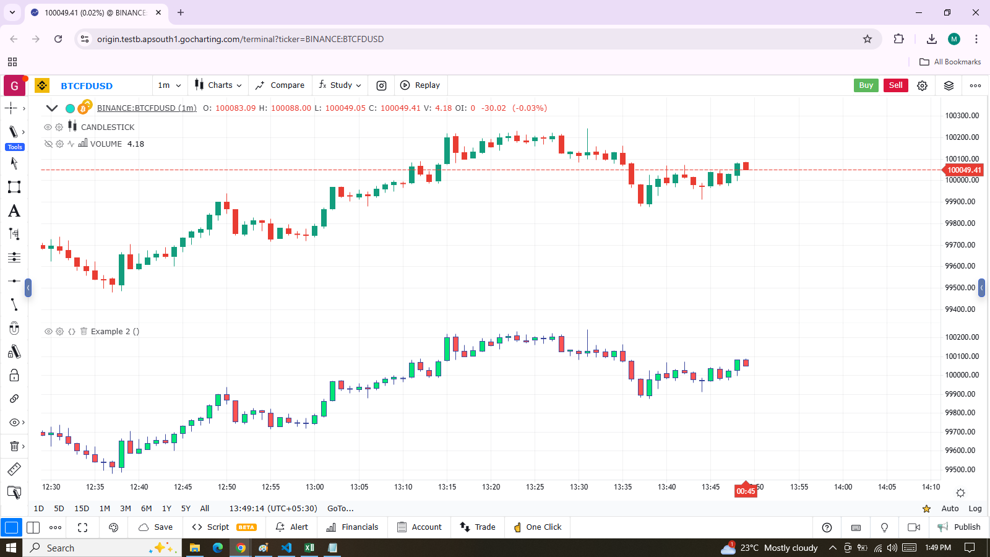Open the Financials tab
990x557 pixels.
352,527
